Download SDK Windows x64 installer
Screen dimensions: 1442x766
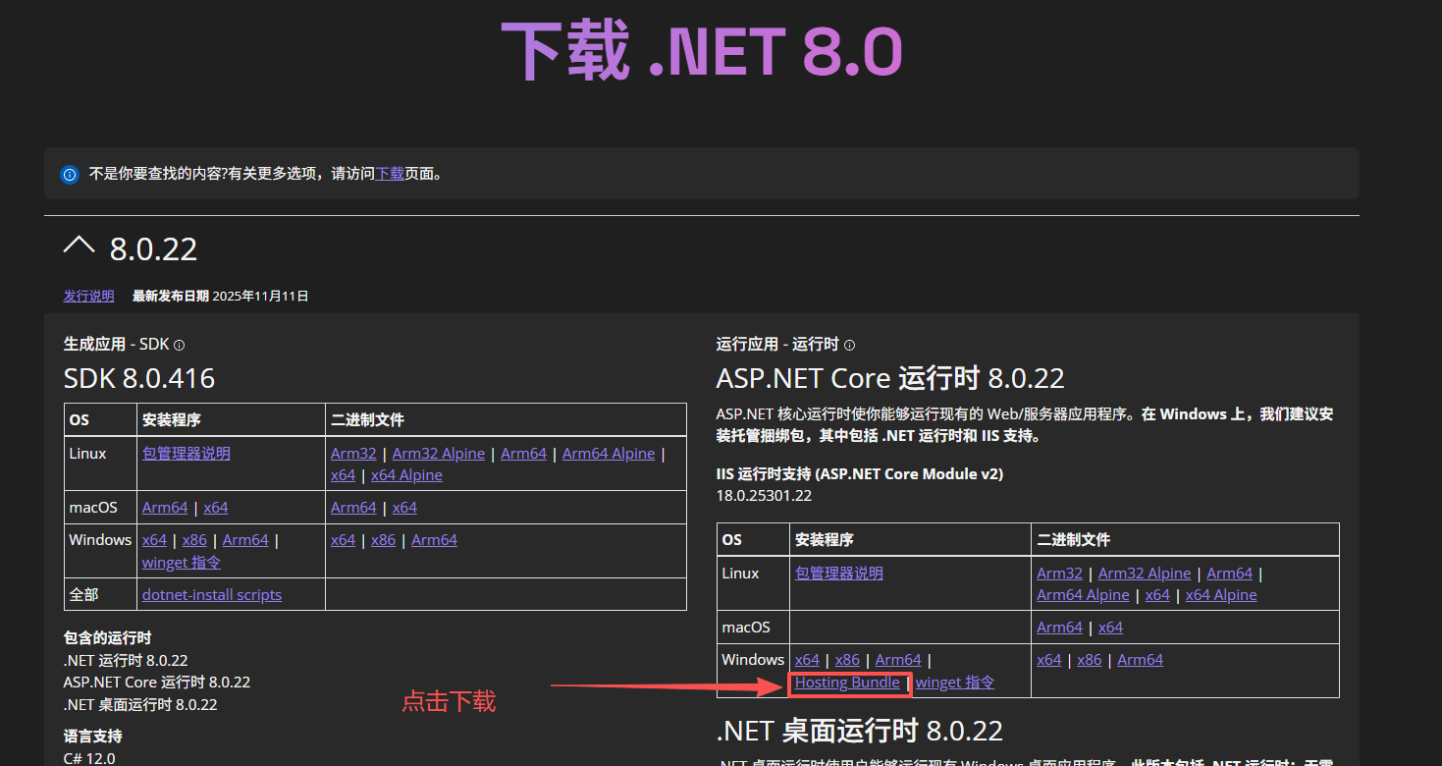[154, 540]
